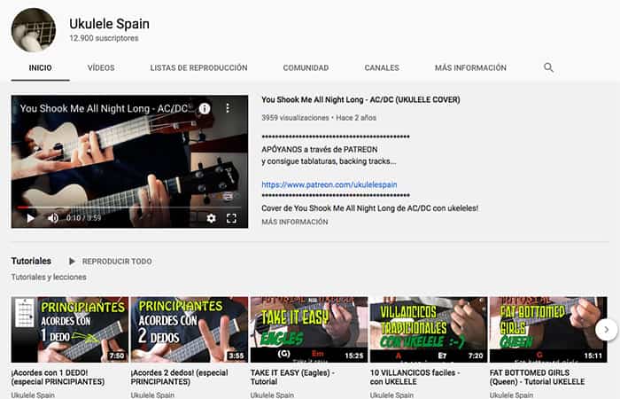Open the channel search magnifier icon

coord(548,67)
